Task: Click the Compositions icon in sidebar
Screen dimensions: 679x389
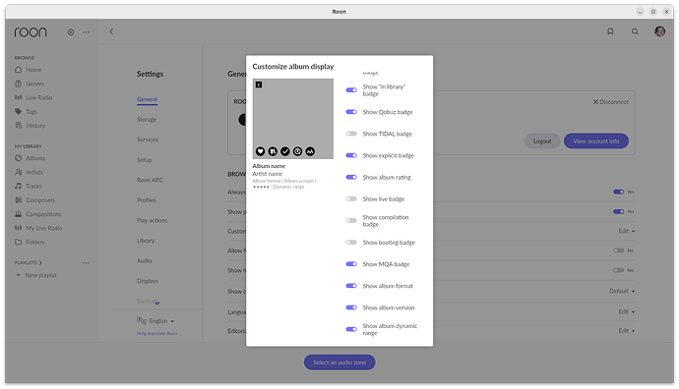Action: coord(18,214)
